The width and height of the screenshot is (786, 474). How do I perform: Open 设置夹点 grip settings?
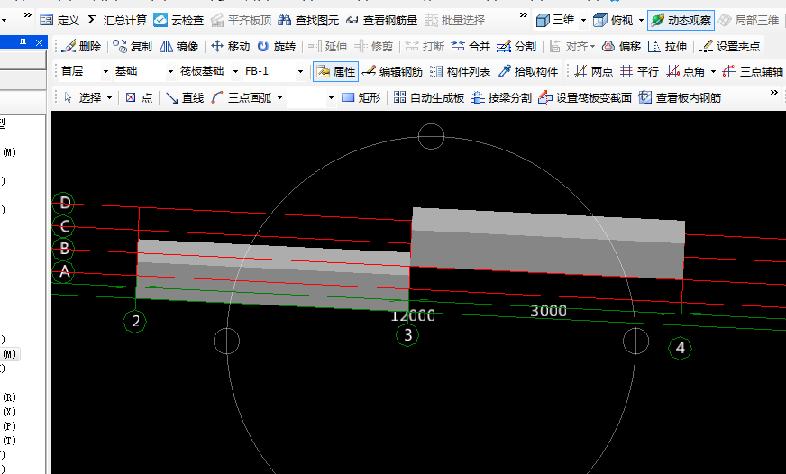click(x=729, y=46)
